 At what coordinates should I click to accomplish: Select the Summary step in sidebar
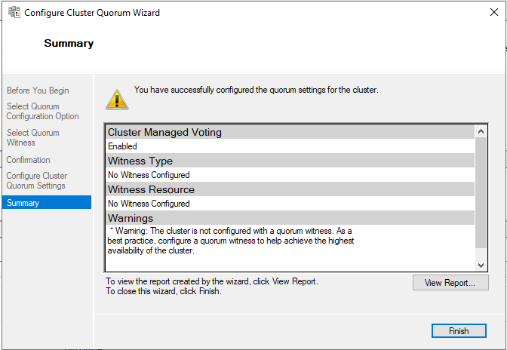coord(47,203)
